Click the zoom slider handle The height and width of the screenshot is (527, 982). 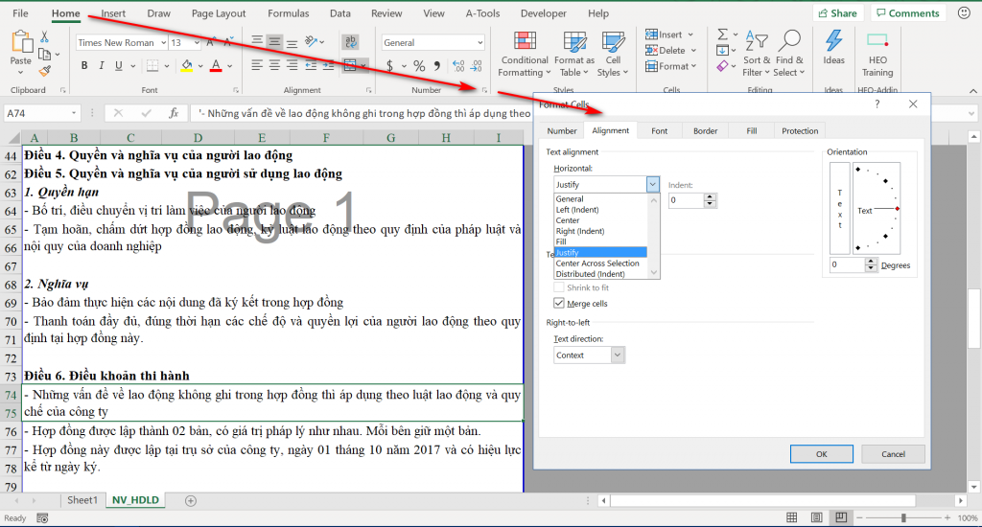903,517
